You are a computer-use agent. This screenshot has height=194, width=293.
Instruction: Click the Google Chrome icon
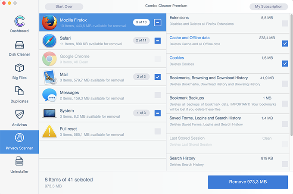click(49, 59)
